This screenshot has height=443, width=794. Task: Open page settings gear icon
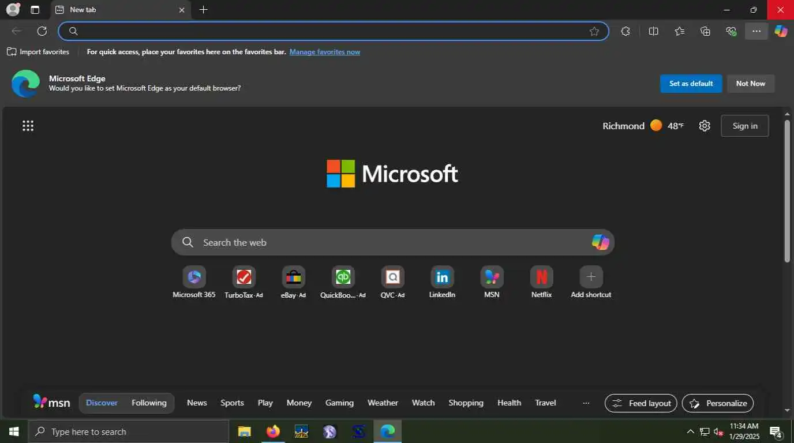click(704, 126)
